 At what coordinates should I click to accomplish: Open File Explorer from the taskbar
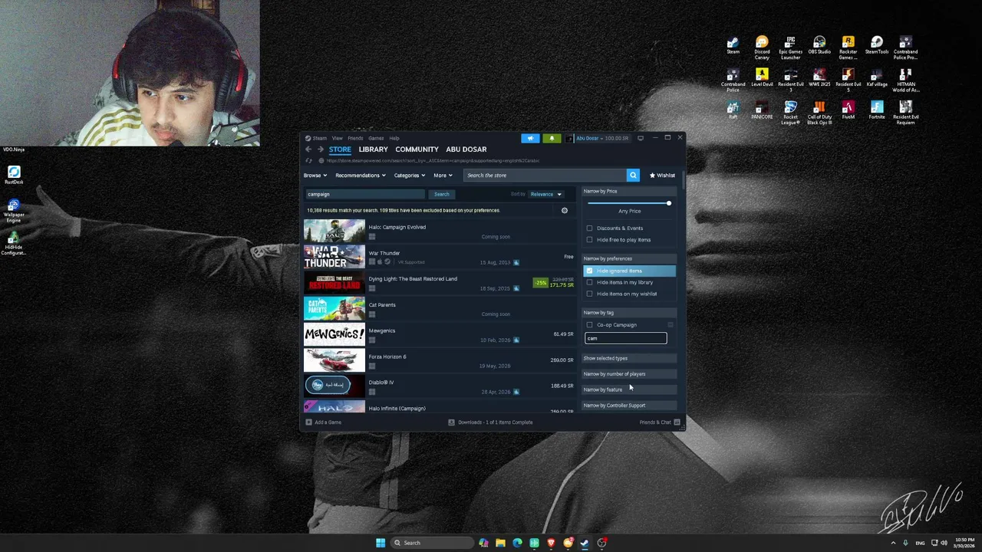(500, 543)
